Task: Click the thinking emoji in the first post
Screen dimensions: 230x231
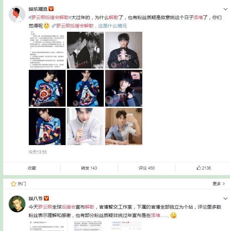Action: [47, 26]
